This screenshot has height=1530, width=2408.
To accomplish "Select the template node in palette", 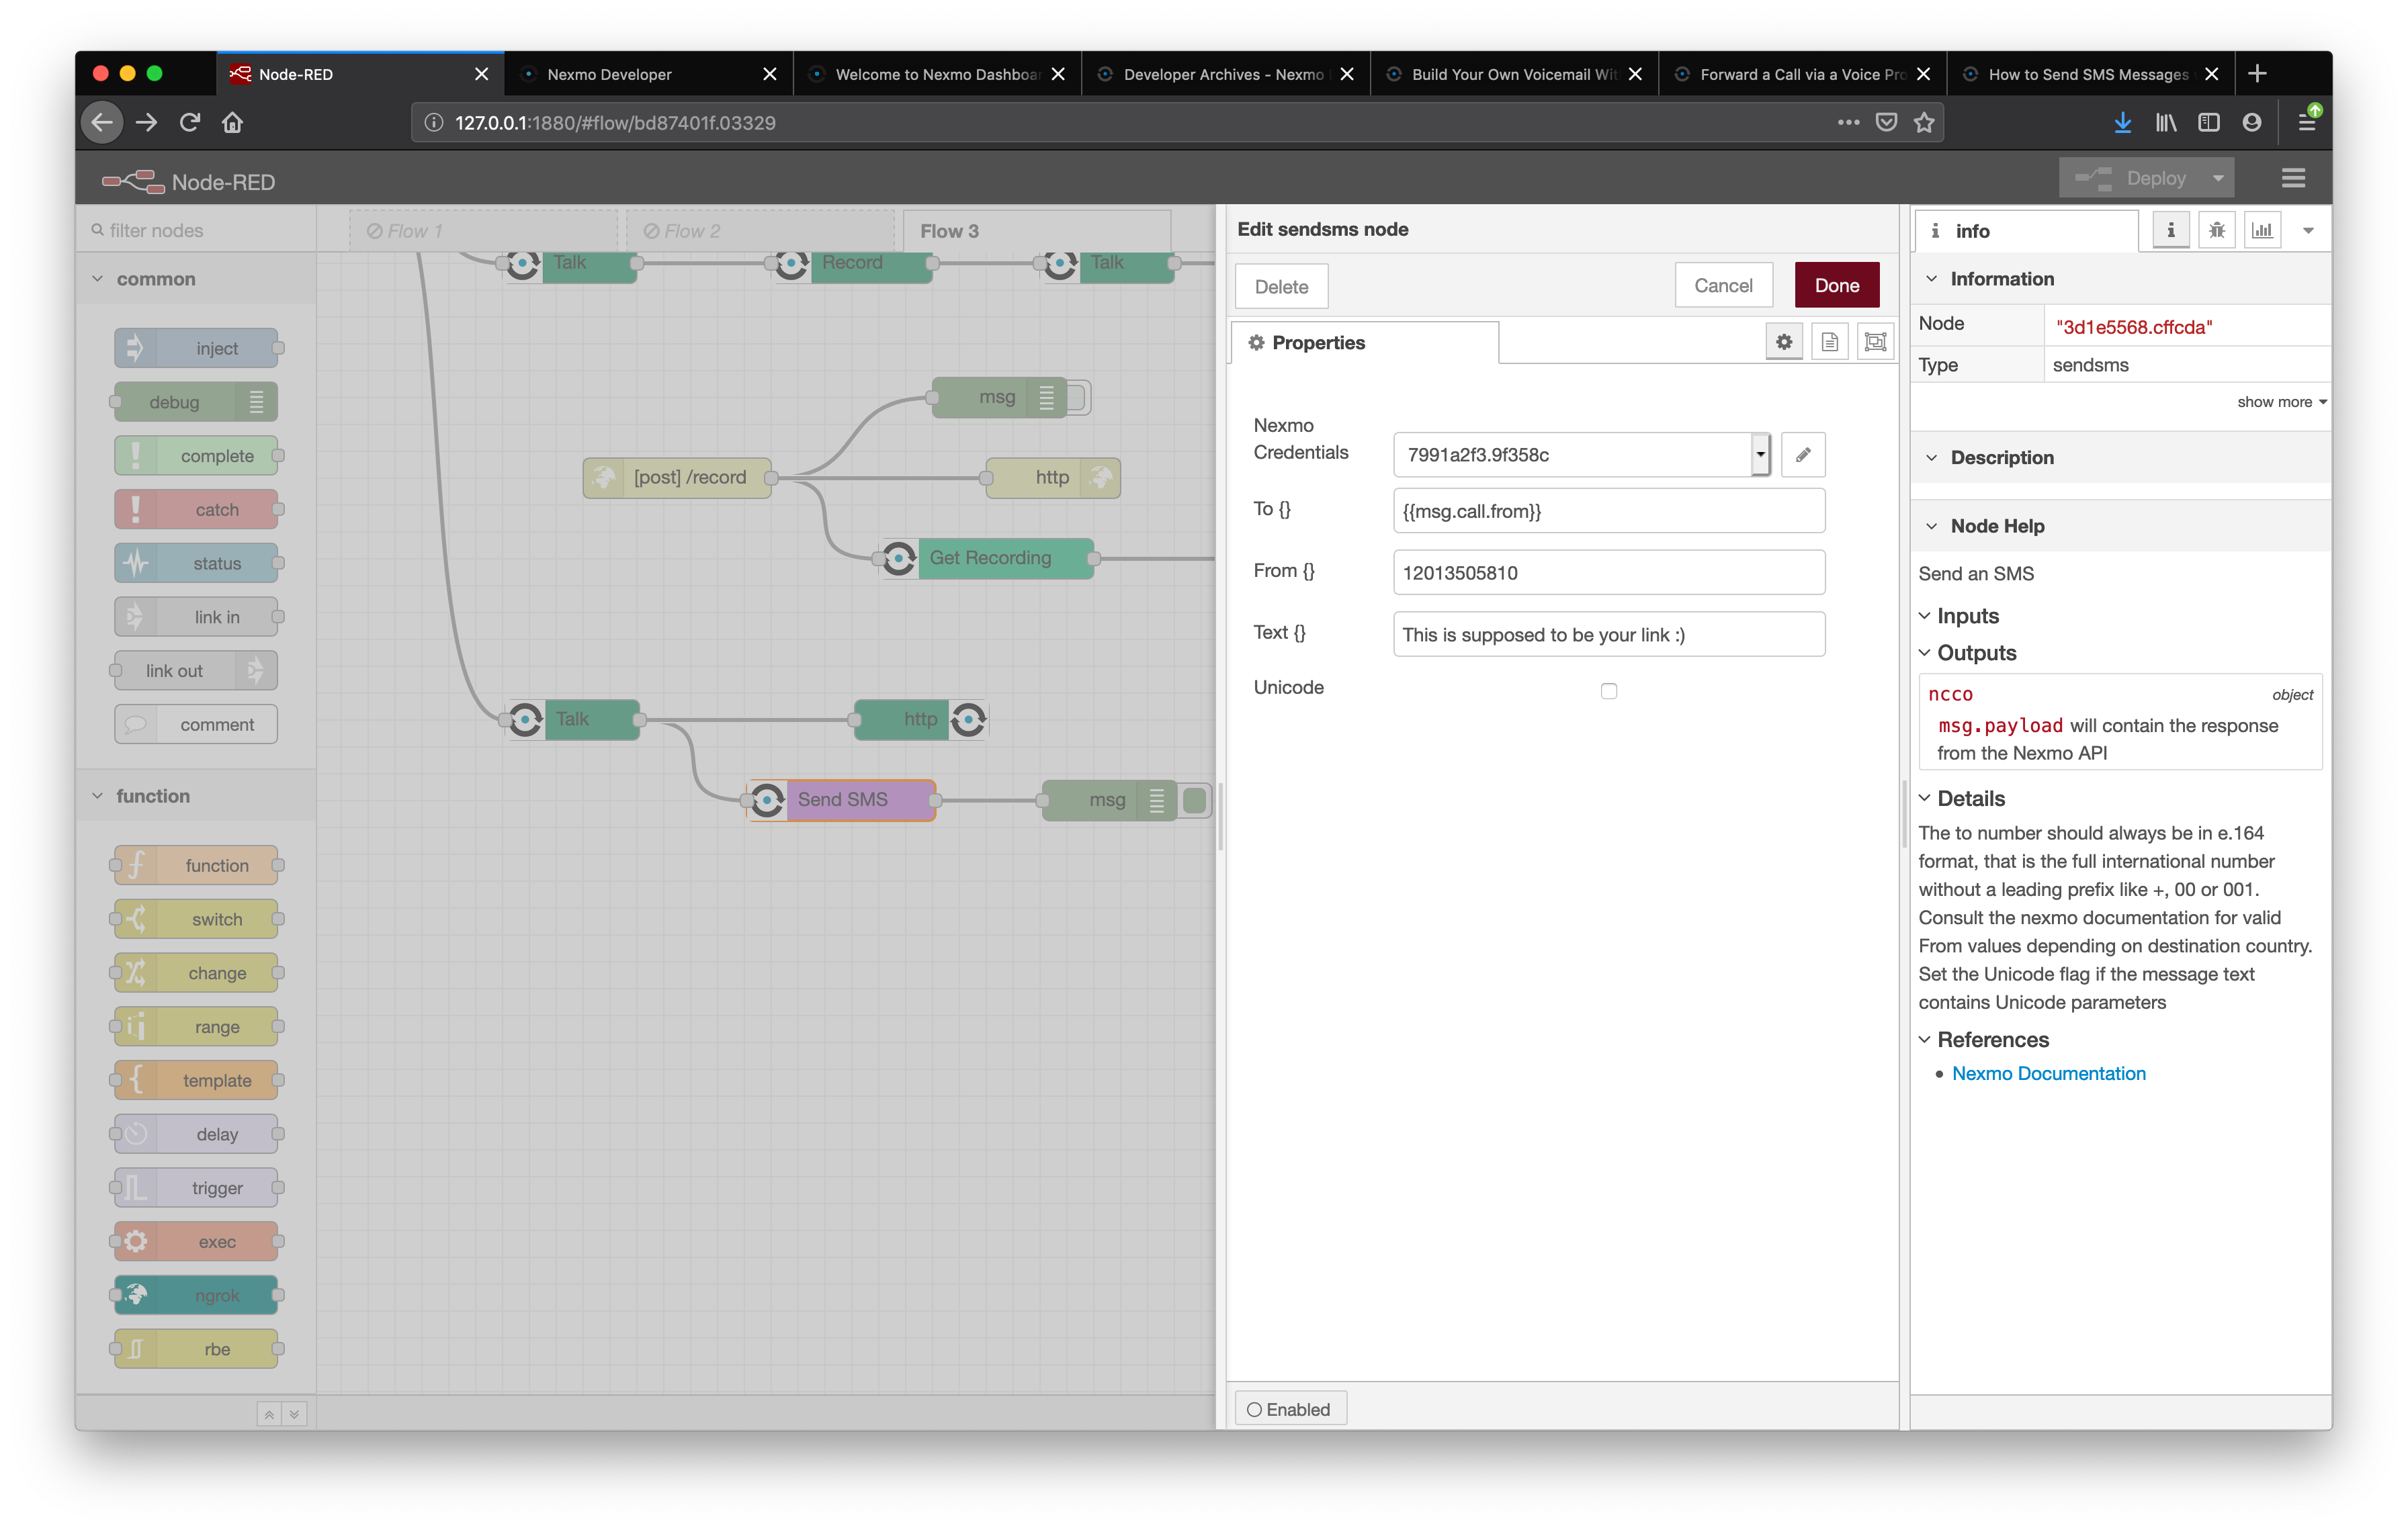I will (196, 1080).
